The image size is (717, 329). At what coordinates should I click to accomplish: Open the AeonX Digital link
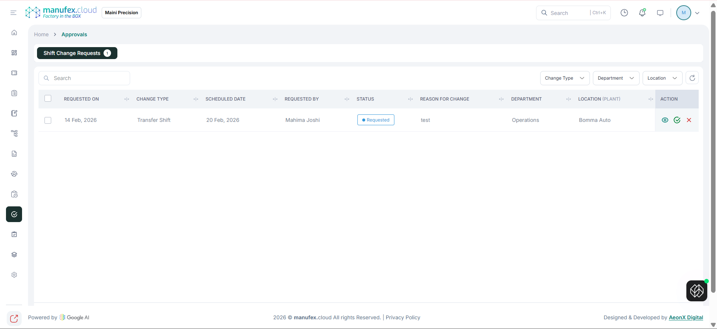click(686, 317)
